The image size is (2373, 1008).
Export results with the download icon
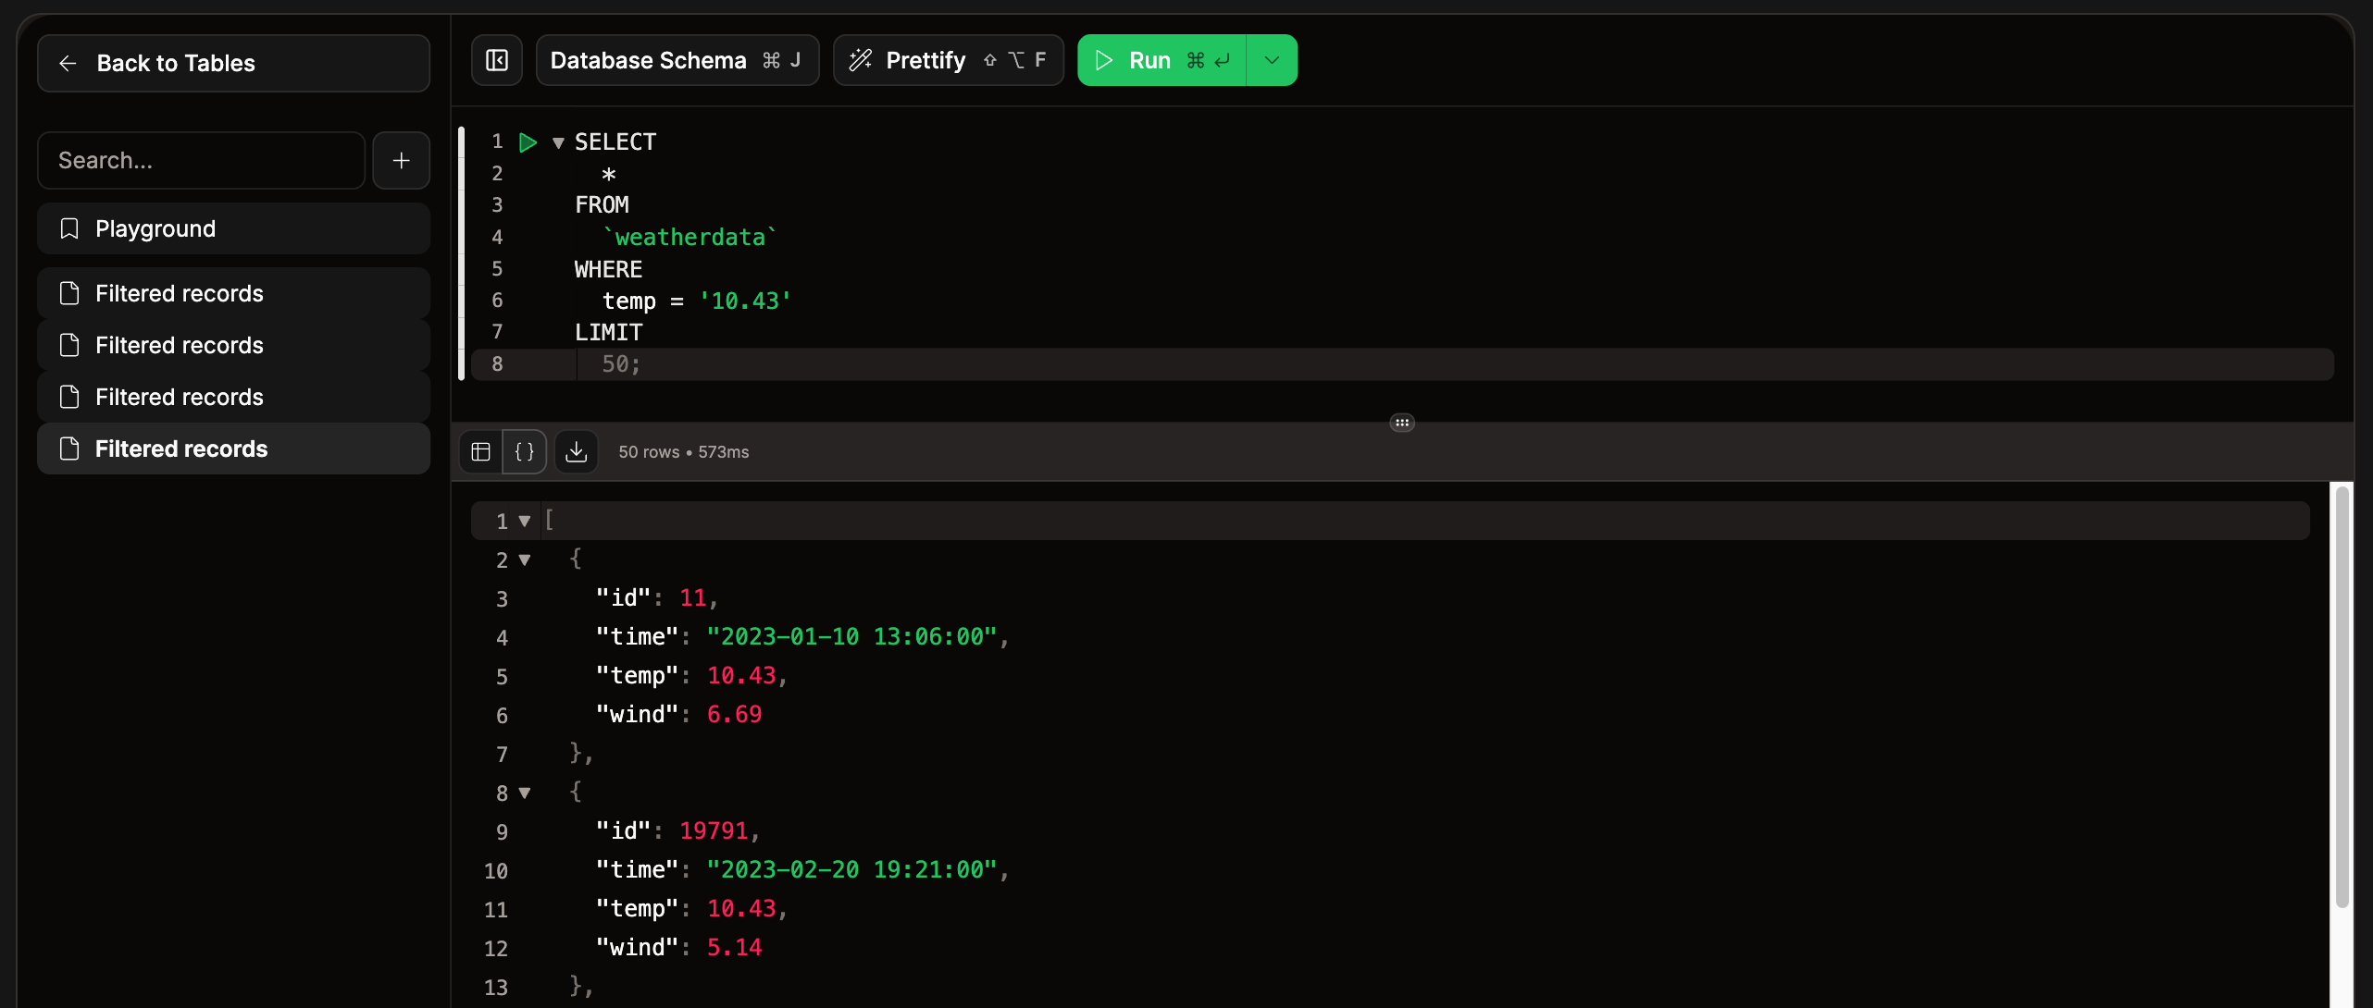pos(576,451)
